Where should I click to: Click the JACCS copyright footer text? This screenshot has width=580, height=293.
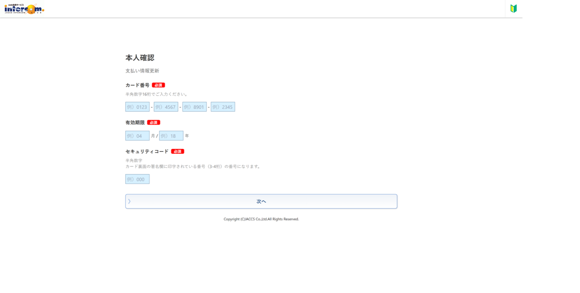261,219
